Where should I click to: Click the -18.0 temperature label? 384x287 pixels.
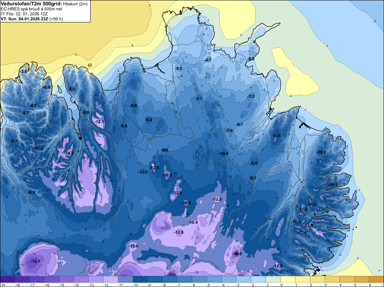tap(237, 254)
